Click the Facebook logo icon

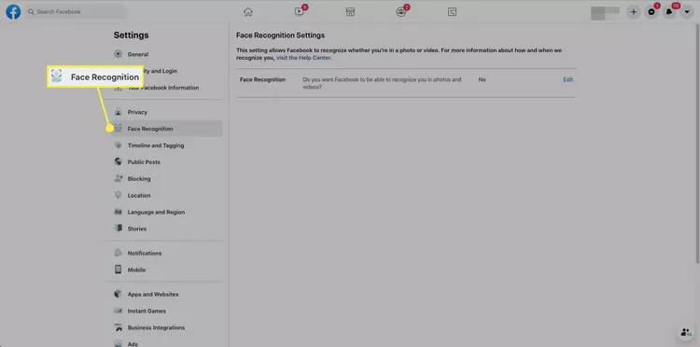(13, 12)
